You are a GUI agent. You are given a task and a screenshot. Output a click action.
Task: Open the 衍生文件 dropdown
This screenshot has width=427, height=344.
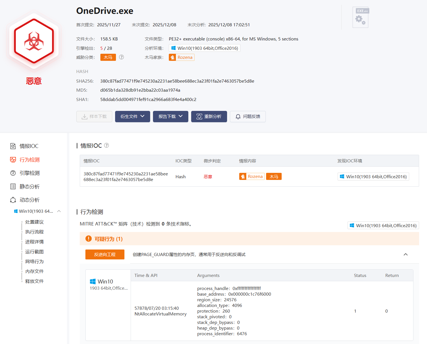pos(132,117)
